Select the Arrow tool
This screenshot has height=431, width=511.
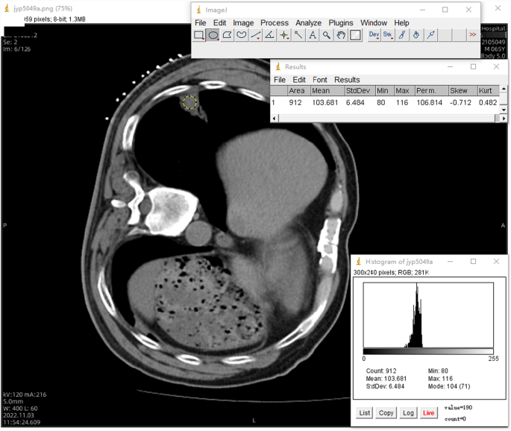point(430,35)
